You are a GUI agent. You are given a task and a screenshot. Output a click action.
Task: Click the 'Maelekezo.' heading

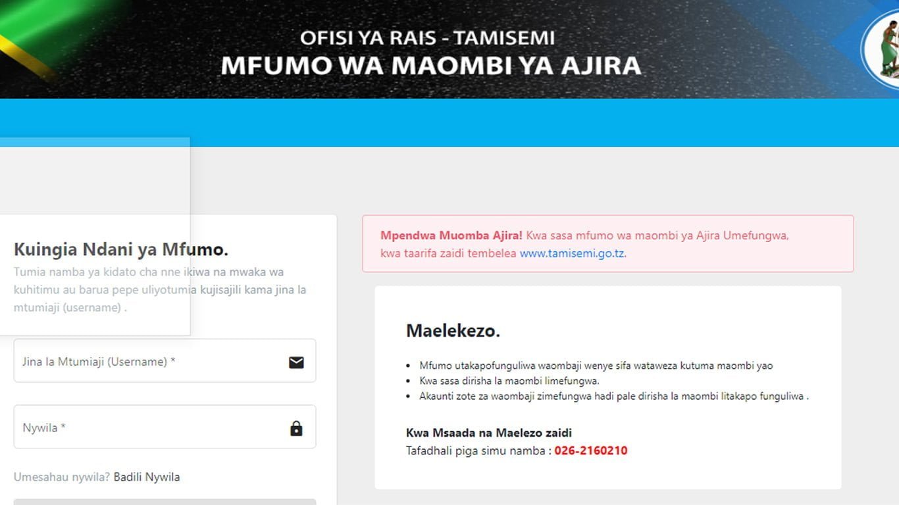453,331
